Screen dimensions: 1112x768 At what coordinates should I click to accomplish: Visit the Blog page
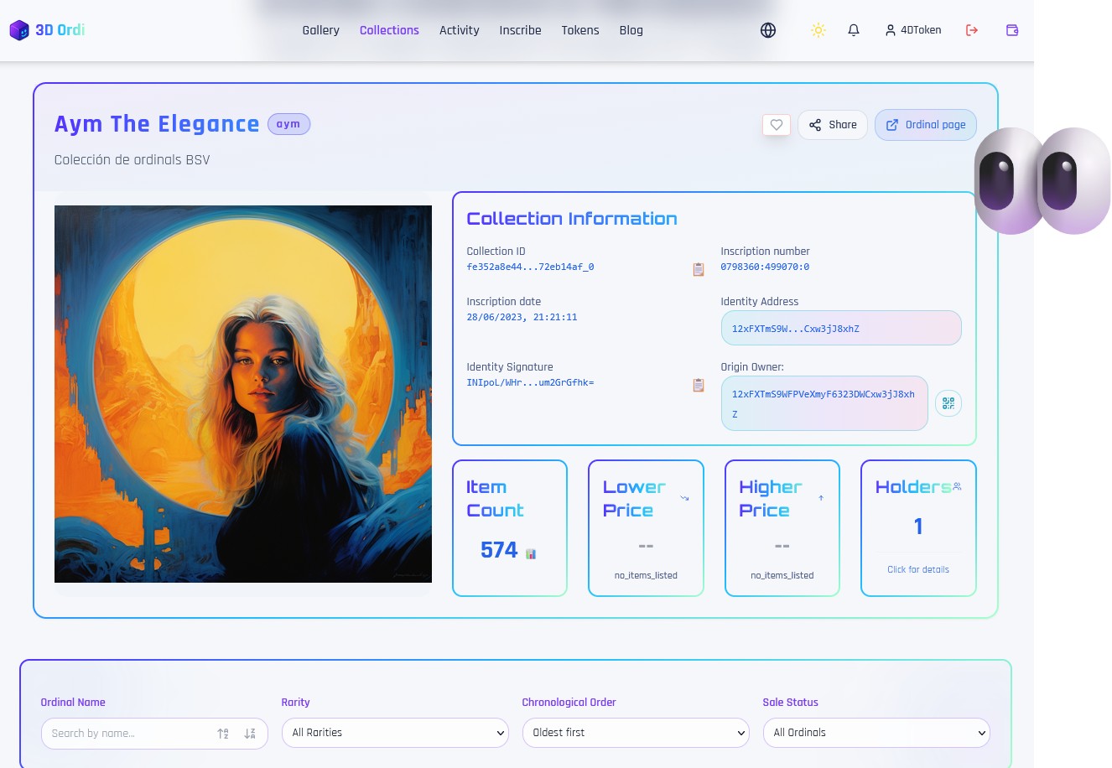[631, 30]
